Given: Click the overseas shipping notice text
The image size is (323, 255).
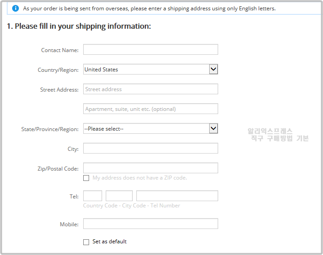Looking at the screenshot, I should coord(149,9).
